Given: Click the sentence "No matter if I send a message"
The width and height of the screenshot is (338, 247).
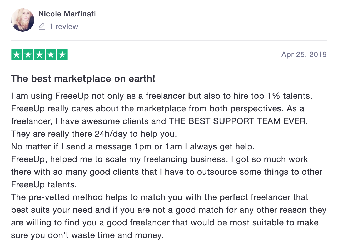Looking at the screenshot, I should [133, 146].
